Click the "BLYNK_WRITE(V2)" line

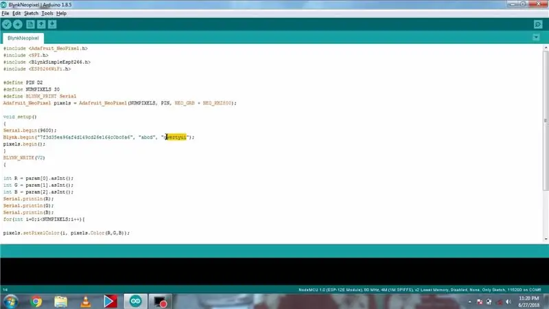(24, 158)
